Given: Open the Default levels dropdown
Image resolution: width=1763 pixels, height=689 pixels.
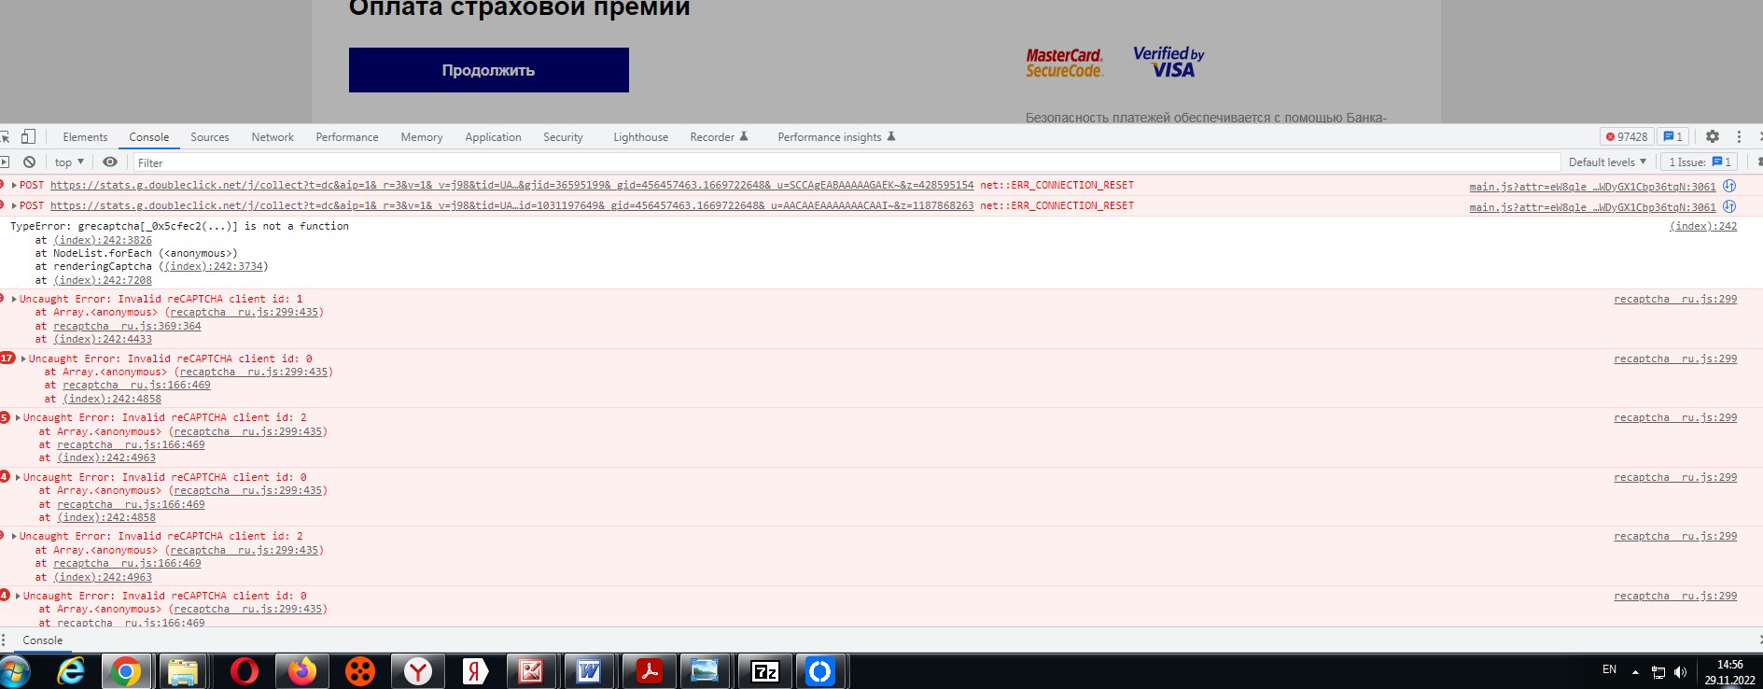Looking at the screenshot, I should [x=1607, y=162].
